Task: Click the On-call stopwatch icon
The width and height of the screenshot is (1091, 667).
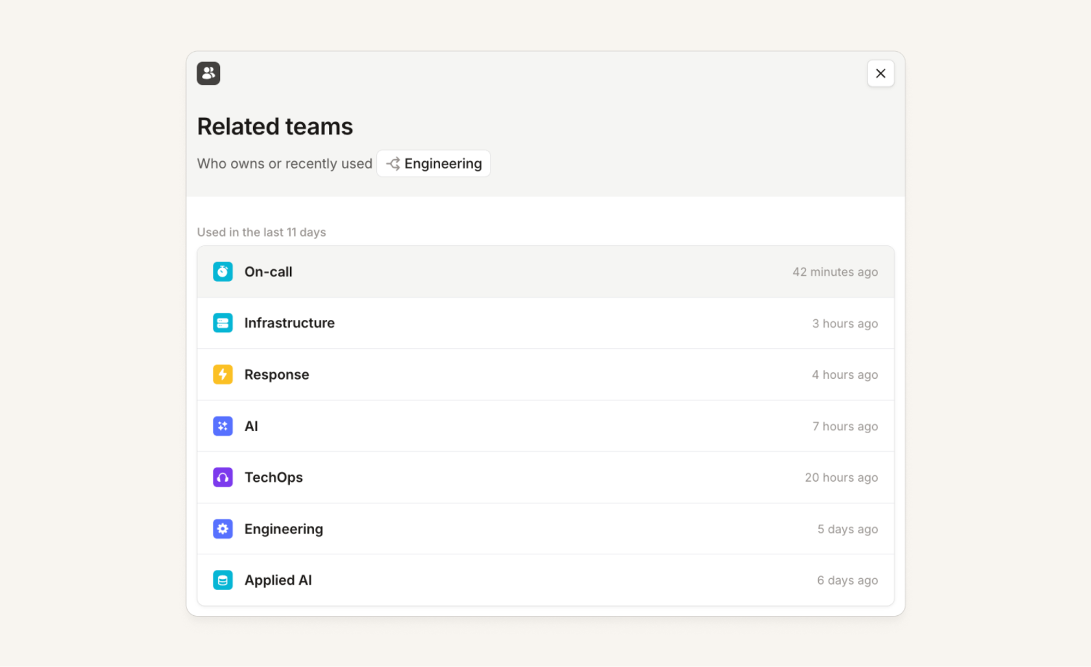Action: coord(223,271)
